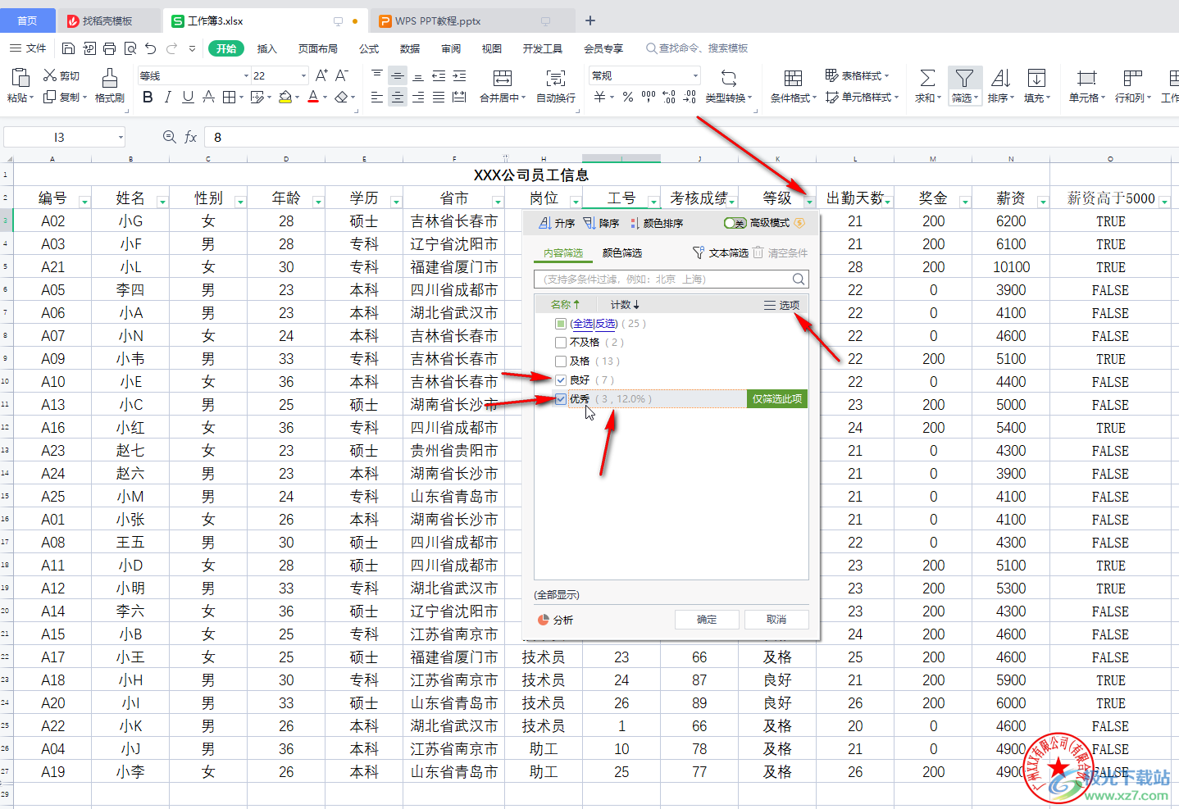Click the Ascending sort (升序) icon in filter popup
Screen dimensions: 1179x809
point(545,223)
